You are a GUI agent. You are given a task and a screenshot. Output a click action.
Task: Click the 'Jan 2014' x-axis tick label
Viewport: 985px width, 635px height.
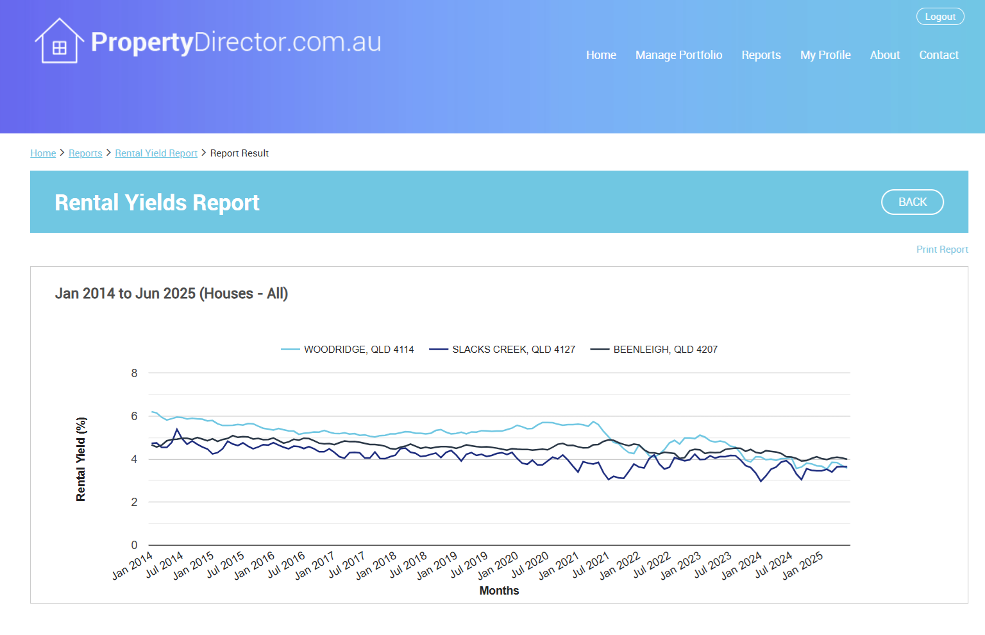coord(133,565)
